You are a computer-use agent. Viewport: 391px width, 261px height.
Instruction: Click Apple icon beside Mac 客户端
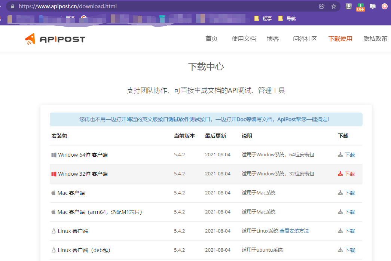[x=54, y=193]
